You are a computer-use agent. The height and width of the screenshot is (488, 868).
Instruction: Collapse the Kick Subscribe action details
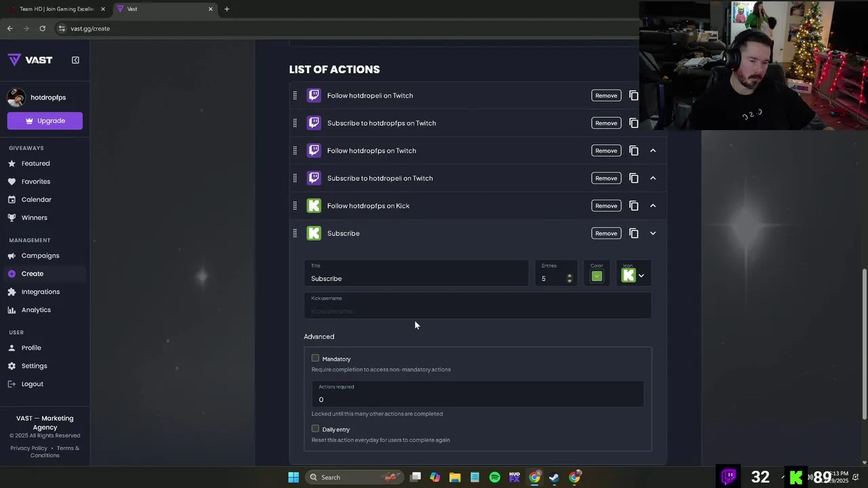point(653,233)
